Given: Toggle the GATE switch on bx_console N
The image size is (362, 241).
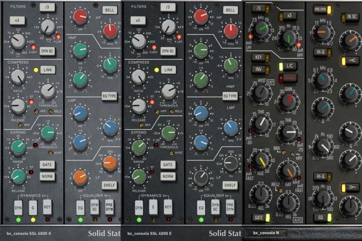Looking at the screenshot, I should (261, 218).
